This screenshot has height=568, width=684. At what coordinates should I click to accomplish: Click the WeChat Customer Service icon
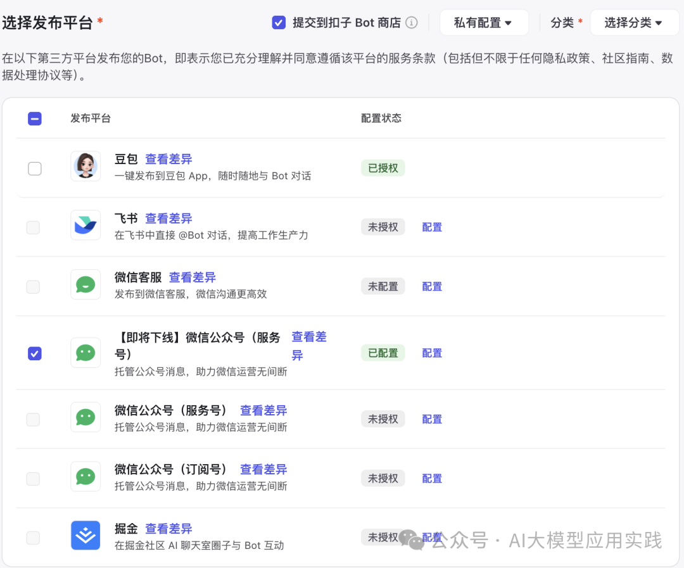click(x=85, y=285)
